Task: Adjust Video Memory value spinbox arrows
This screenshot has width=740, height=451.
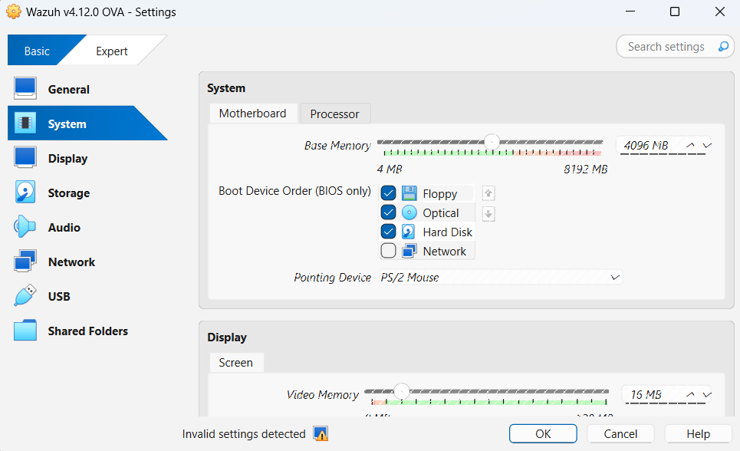Action: pos(699,394)
